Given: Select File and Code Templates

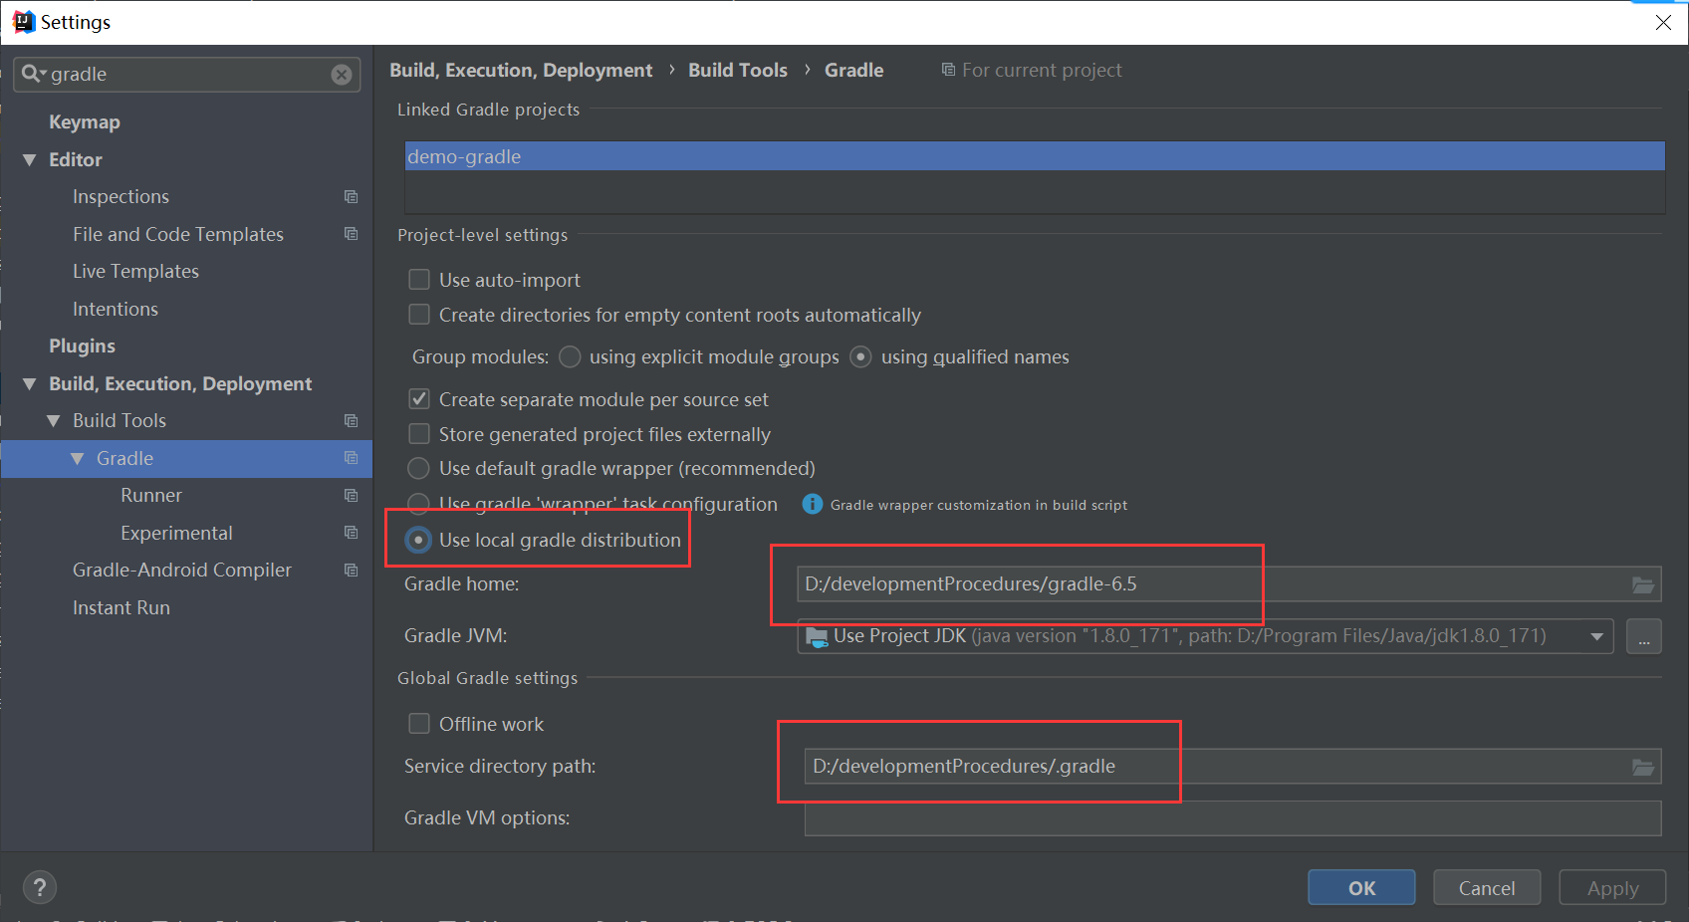Looking at the screenshot, I should click(x=178, y=234).
